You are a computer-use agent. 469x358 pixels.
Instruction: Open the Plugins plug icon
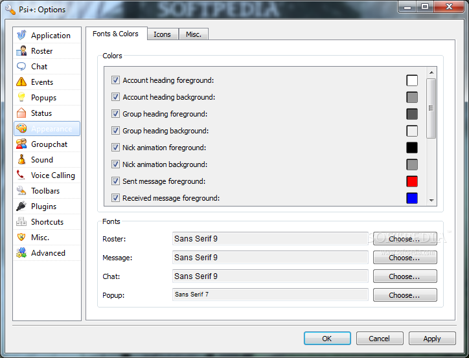coord(21,207)
